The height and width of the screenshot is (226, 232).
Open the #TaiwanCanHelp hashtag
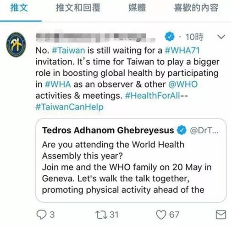click(x=70, y=107)
